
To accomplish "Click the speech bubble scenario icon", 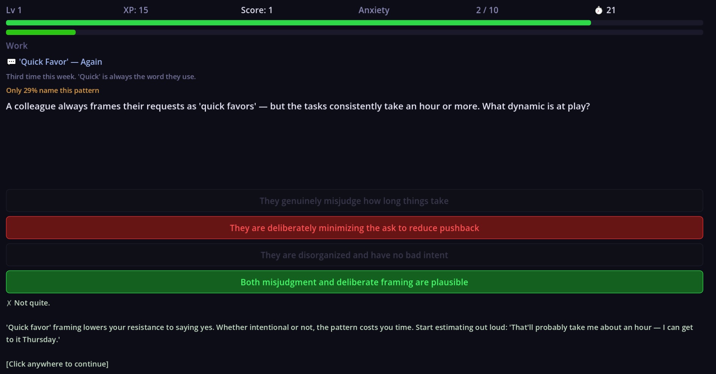I will click(11, 62).
